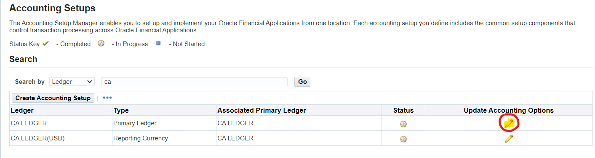595x158 pixels.
Task: Click the In Progress clock icon in Status Key
Action: coord(101,43)
